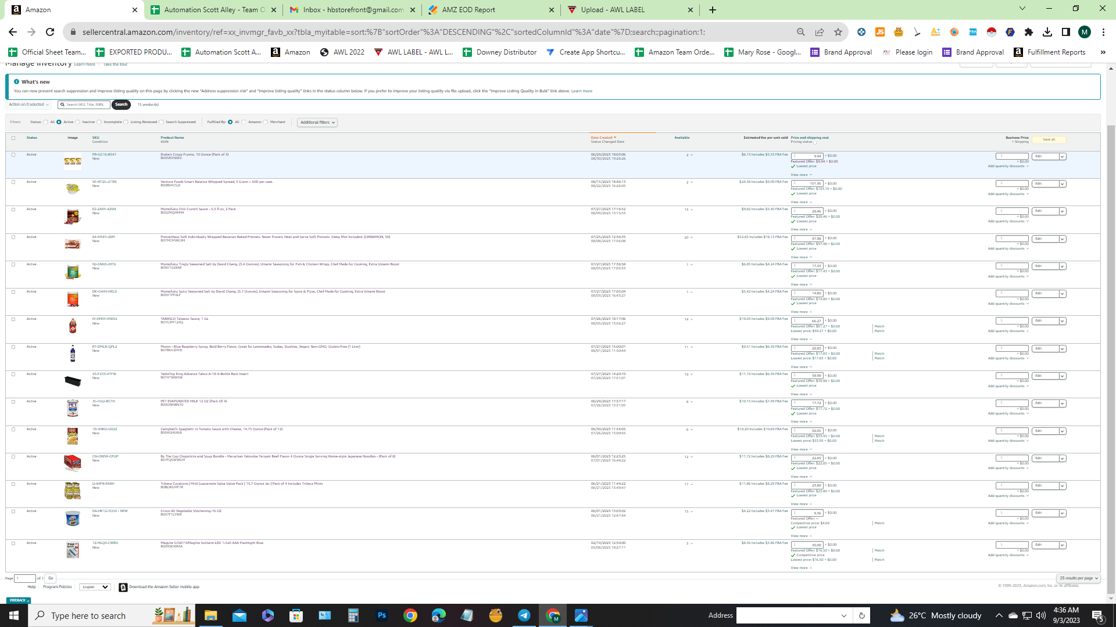Open Edit dropdown arrow for Drake's Frymix row
Viewport: 1116px width, 627px height.
1063,157
